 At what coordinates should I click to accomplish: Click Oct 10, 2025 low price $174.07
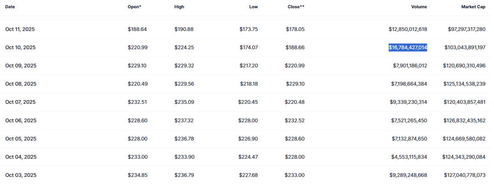click(249, 48)
